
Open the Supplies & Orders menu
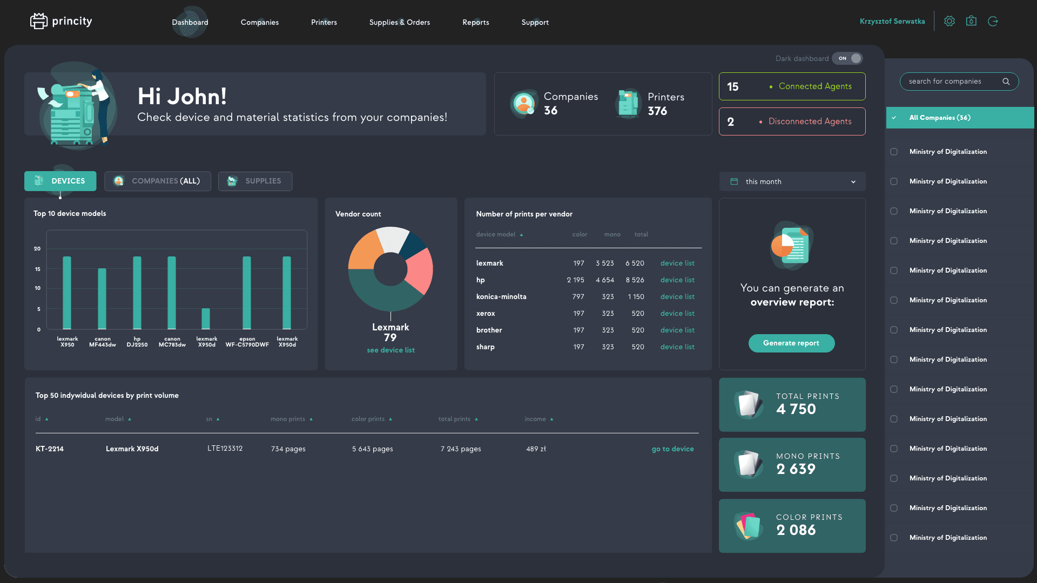pos(399,22)
